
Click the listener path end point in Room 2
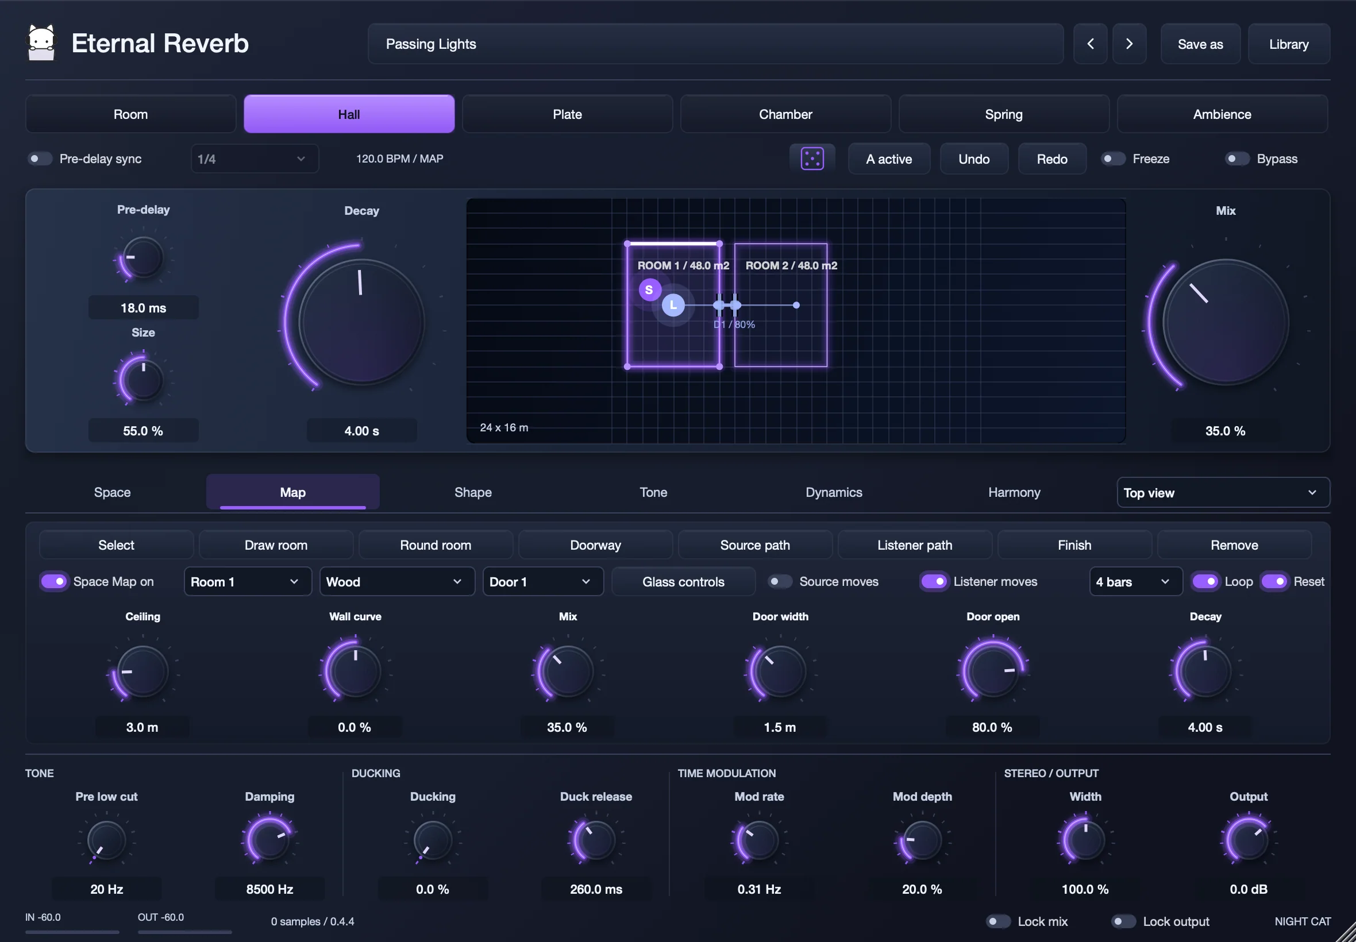coord(796,305)
